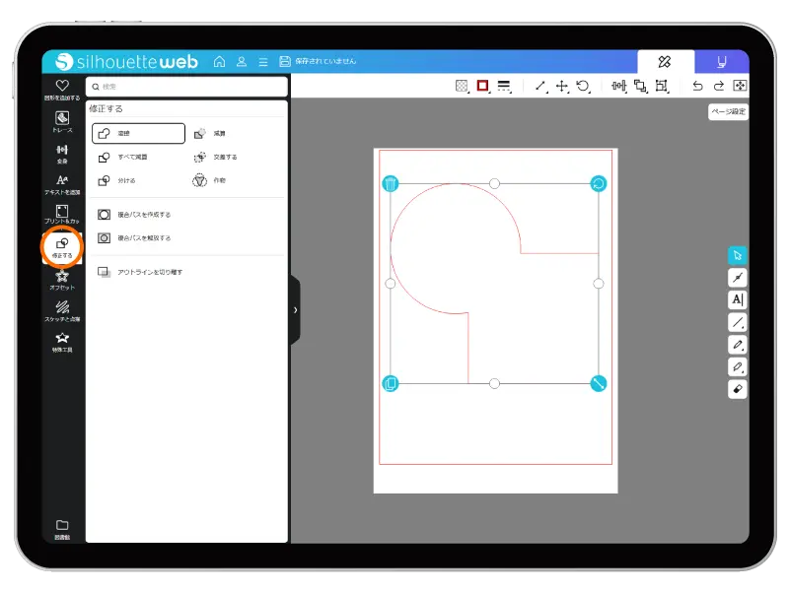
Task: Expand the align tools dropdown
Action: coord(619,86)
